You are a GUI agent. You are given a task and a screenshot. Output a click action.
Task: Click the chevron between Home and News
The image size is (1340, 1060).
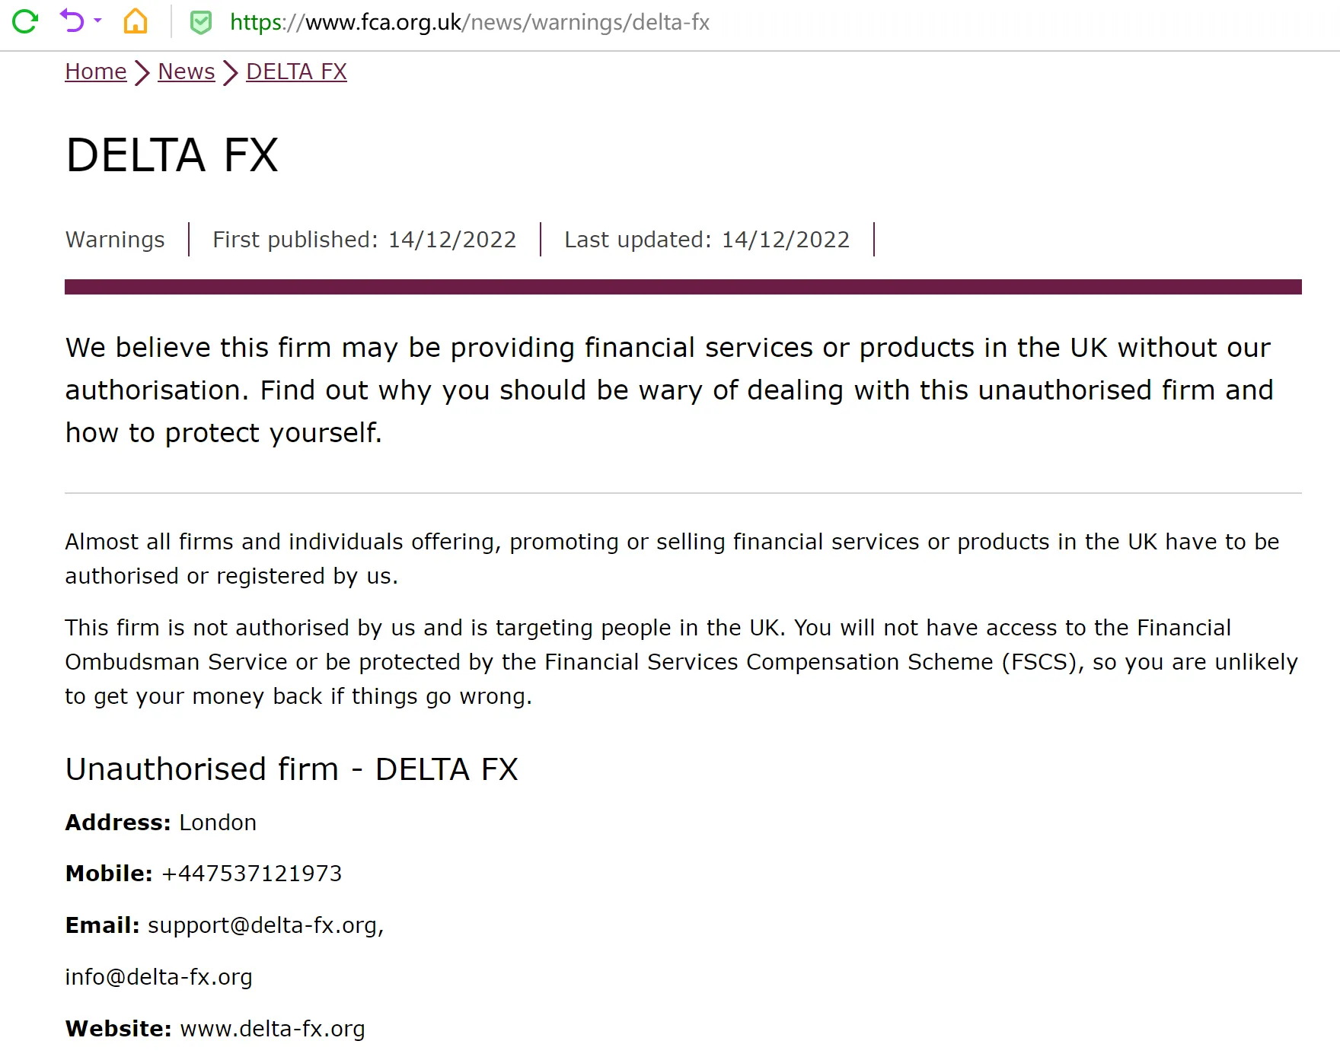pos(142,73)
